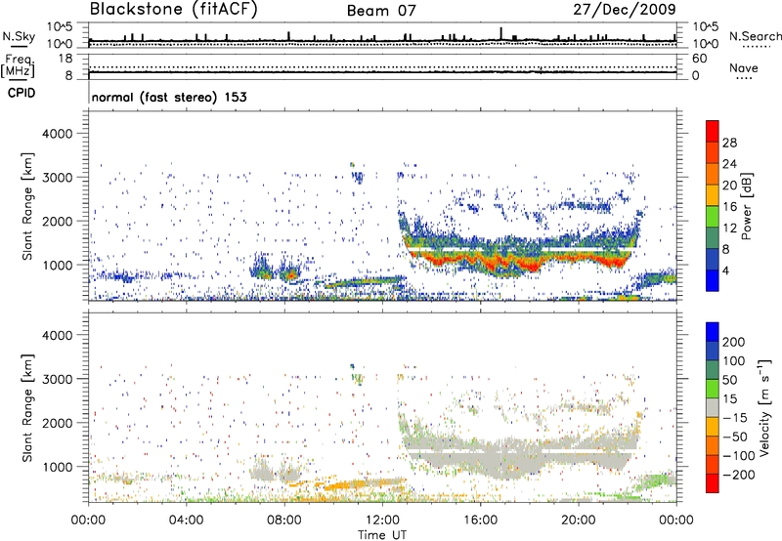The height and width of the screenshot is (541, 782).
Task: Click the '4000' tick on the power panel
Action: 58,134
